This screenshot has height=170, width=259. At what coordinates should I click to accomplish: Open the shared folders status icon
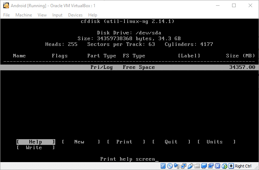pyautogui.click(x=197, y=166)
